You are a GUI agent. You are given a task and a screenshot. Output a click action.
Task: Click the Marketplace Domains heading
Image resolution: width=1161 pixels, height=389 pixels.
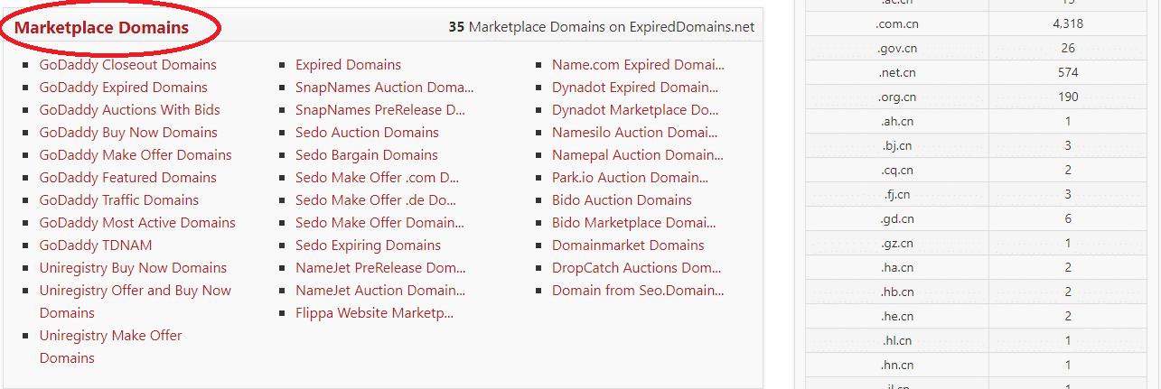pos(101,28)
